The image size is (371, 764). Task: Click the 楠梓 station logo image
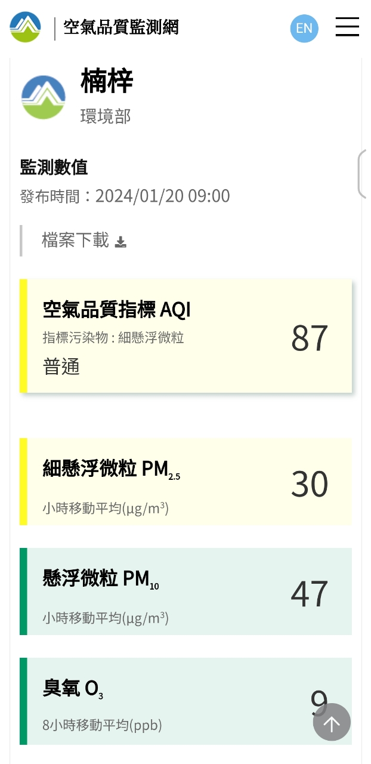click(x=44, y=97)
